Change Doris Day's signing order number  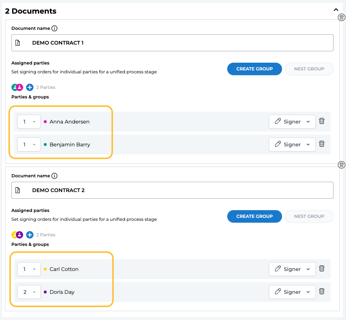pos(29,292)
